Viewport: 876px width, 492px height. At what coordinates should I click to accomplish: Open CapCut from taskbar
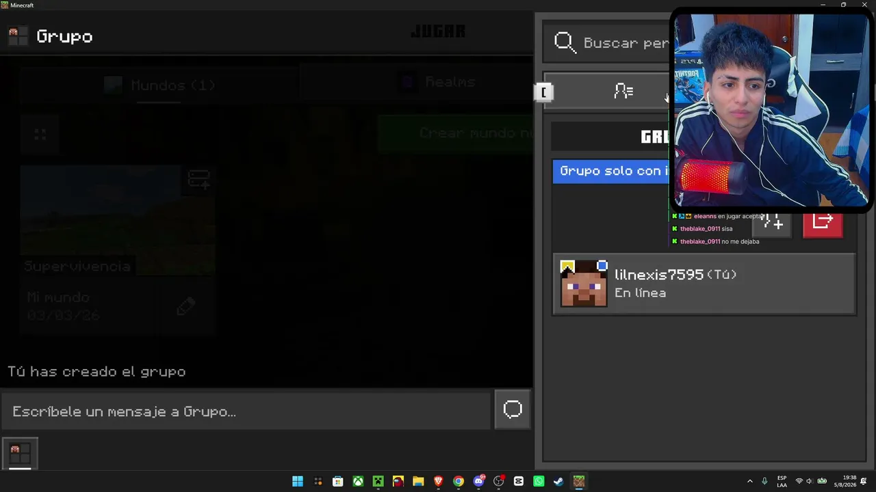pyautogui.click(x=519, y=482)
